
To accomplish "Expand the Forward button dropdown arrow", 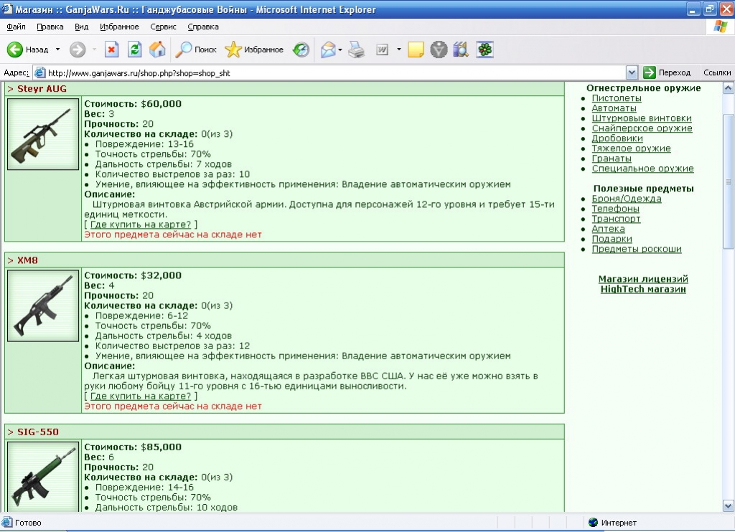I will [x=94, y=49].
